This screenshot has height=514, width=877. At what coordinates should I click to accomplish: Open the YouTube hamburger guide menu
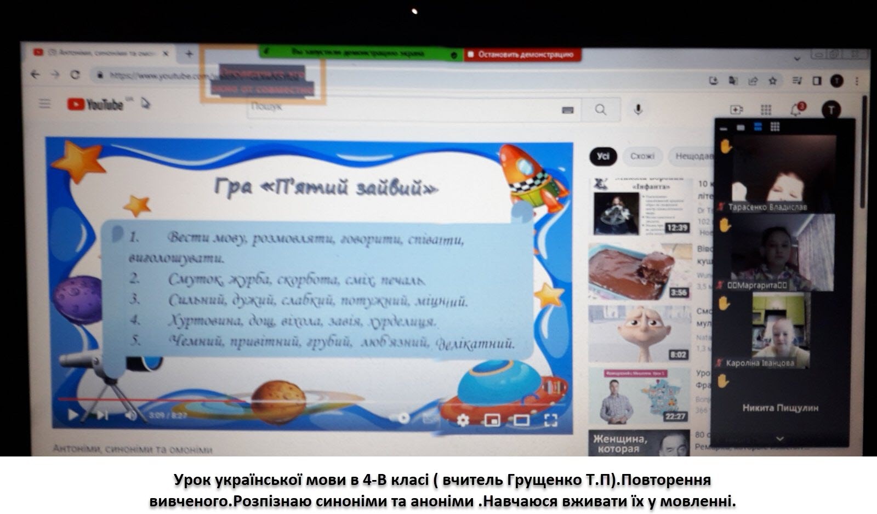point(44,104)
